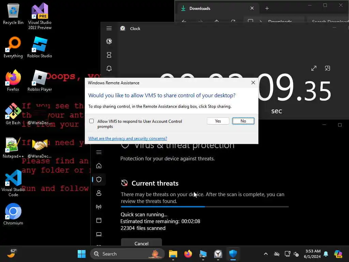Open the notification bell in taskbar
Image resolution: width=349 pixels, height=262 pixels.
[x=326, y=254]
